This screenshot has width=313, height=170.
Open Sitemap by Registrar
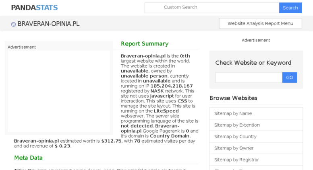pos(256,160)
